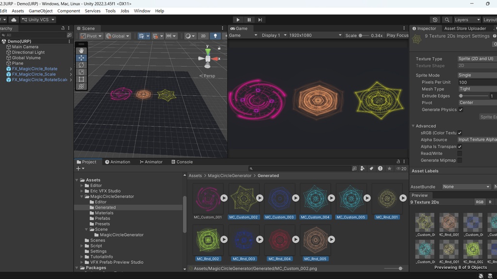Viewport: 497px width, 279px height.
Task: Switch to the Animator tab
Action: click(x=151, y=162)
